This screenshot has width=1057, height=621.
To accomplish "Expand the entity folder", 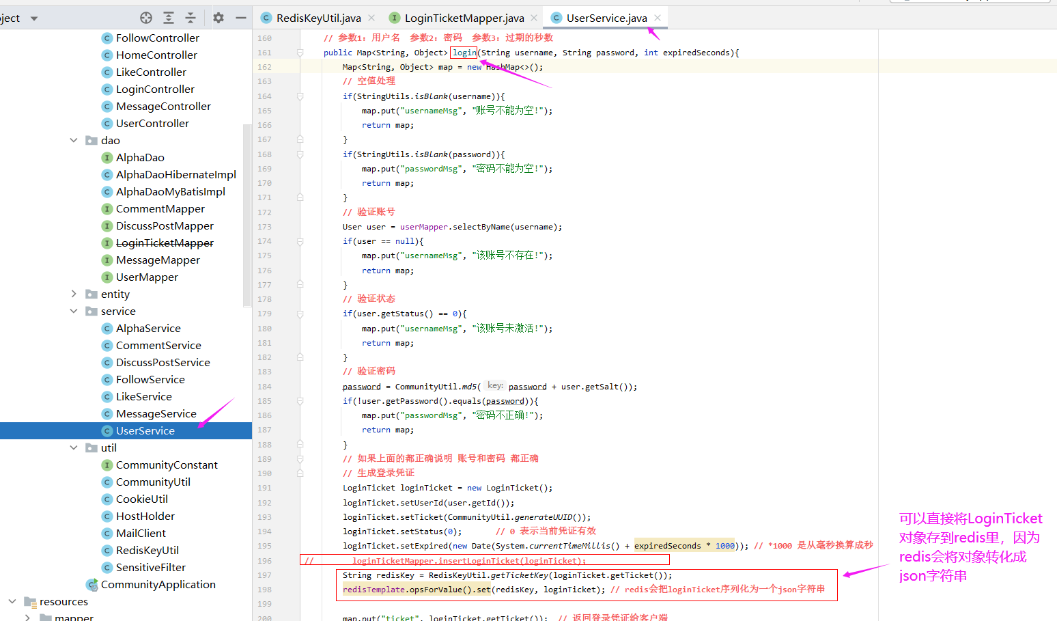I will pos(74,294).
